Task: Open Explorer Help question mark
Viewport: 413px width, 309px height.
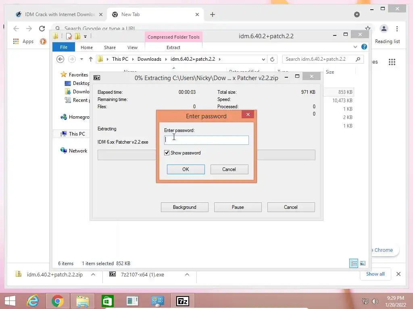Action: tap(364, 47)
